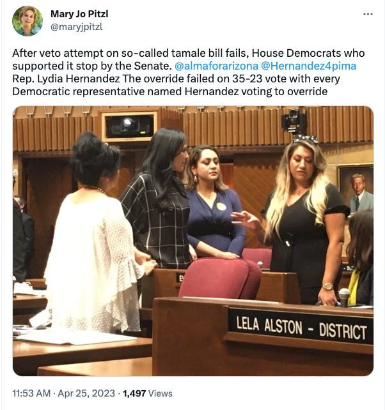Click the red chair in the photo
The width and height of the screenshot is (385, 410).
(220, 278)
